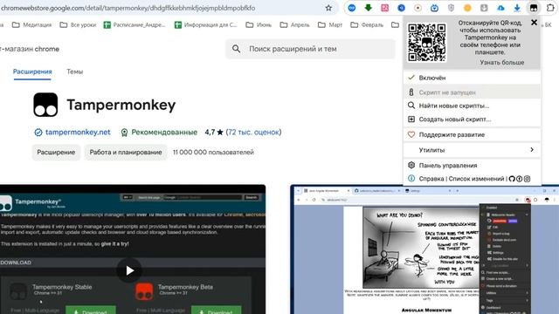
Task: Open the "Все уроки" bookmarks folder
Action: point(78,25)
